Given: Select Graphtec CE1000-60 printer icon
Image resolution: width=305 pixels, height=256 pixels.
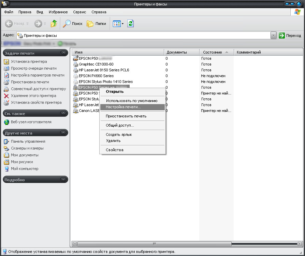Looking at the screenshot, I should [x=75, y=64].
